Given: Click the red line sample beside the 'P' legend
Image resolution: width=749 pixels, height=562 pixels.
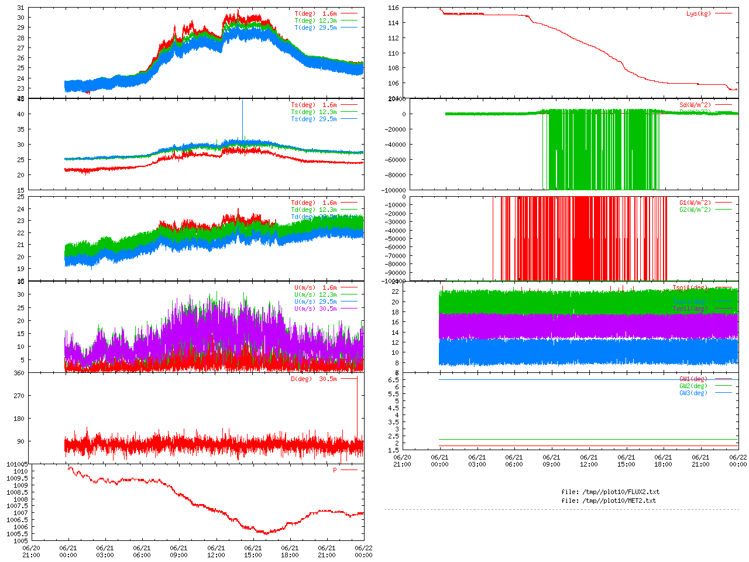Looking at the screenshot, I should 349,470.
